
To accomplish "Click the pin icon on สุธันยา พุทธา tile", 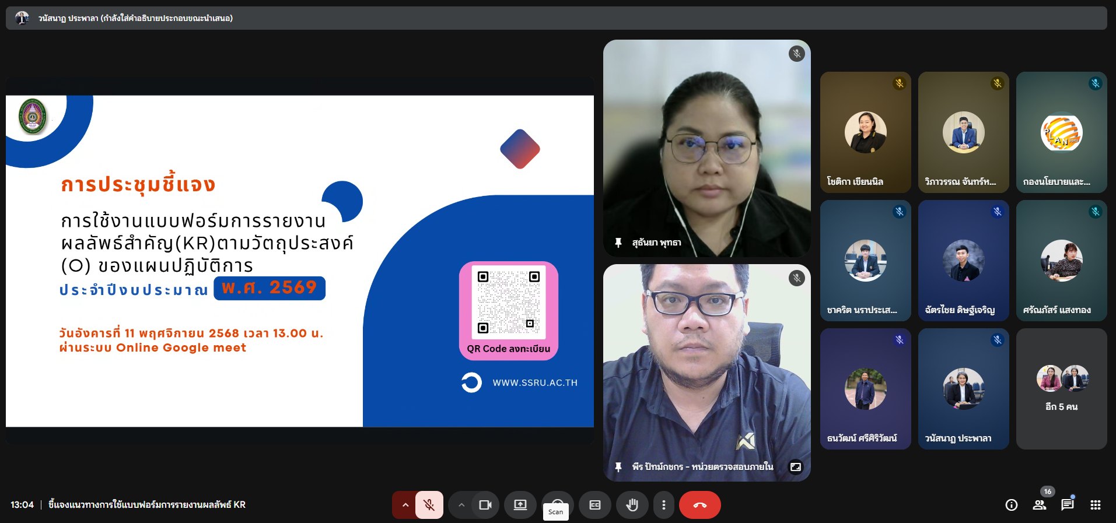I will [618, 243].
